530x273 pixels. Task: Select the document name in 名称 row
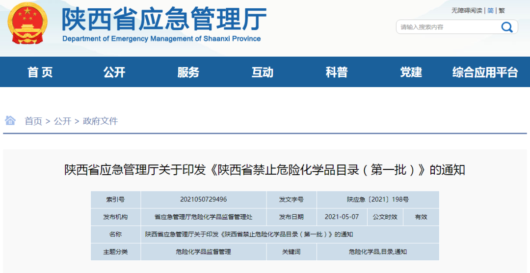249,234
